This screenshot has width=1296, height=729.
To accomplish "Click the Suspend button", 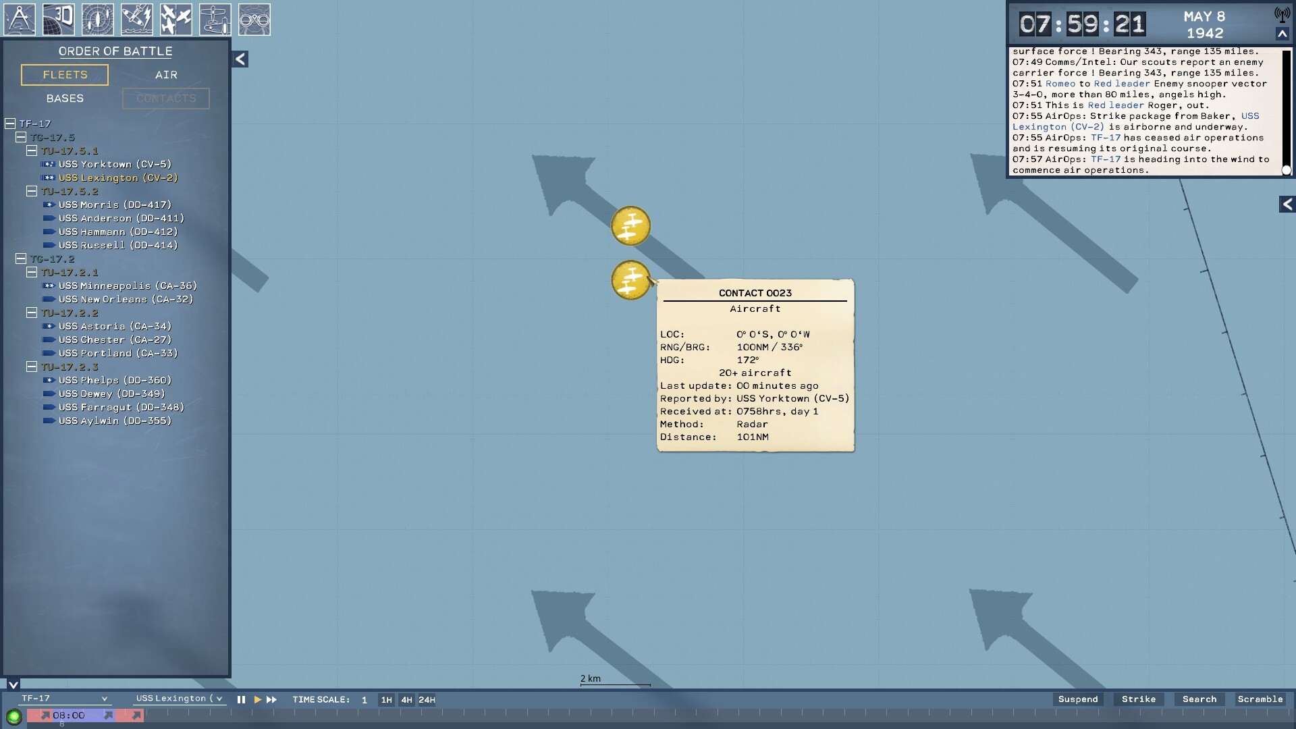I will pyautogui.click(x=1078, y=699).
